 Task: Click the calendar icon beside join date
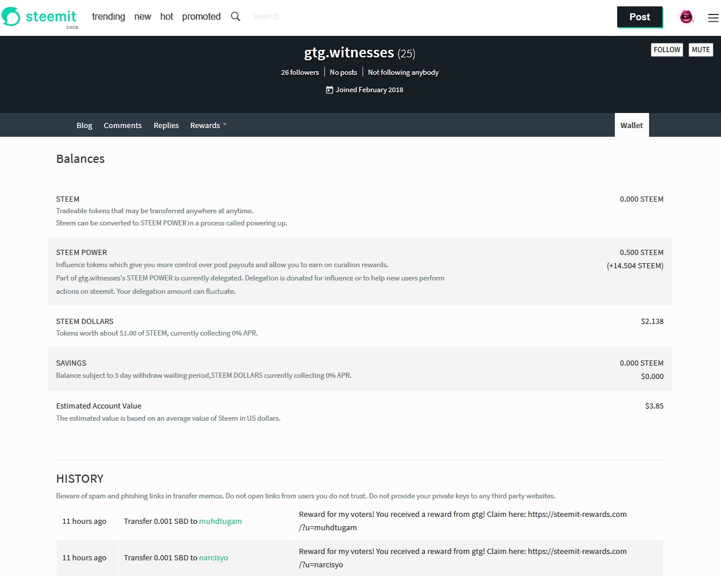point(329,90)
